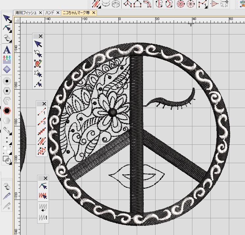Screen dimensions: 245x235
Task: Select the star pointer selection tool
Action: pos(38,74)
